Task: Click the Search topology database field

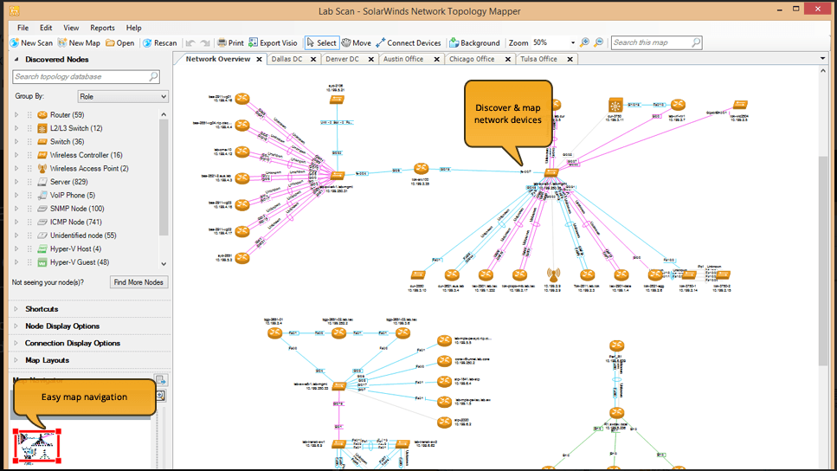Action: point(80,77)
